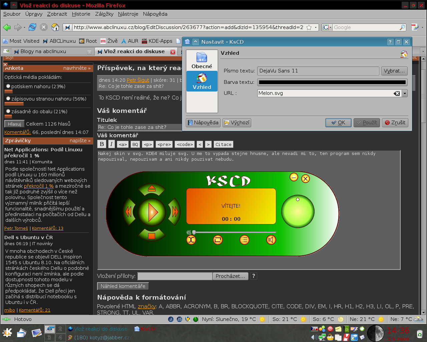427x342 pixels.
Task: Select poll option zásadně do obalu
Action: coord(8,111)
